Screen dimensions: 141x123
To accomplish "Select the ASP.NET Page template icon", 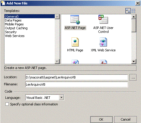I will [x=75, y=20].
